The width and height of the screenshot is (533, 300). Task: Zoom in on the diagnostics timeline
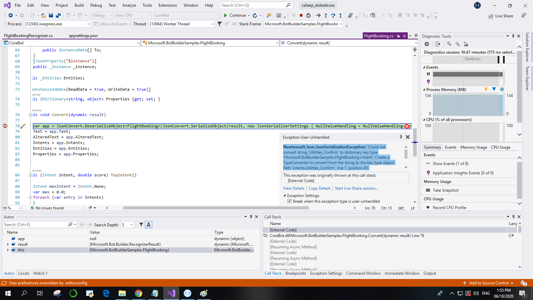pyautogui.click(x=449, y=44)
